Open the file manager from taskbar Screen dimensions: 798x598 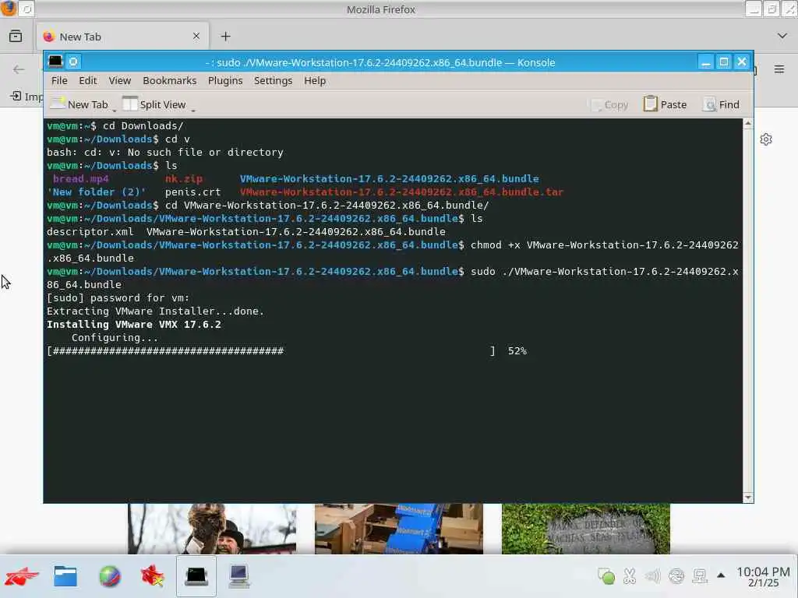(65, 576)
